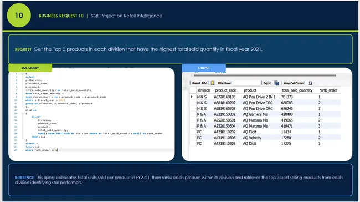The width and height of the screenshot is (360, 202).
Task: Click the quantity value 701373
Action: tap(287, 97)
